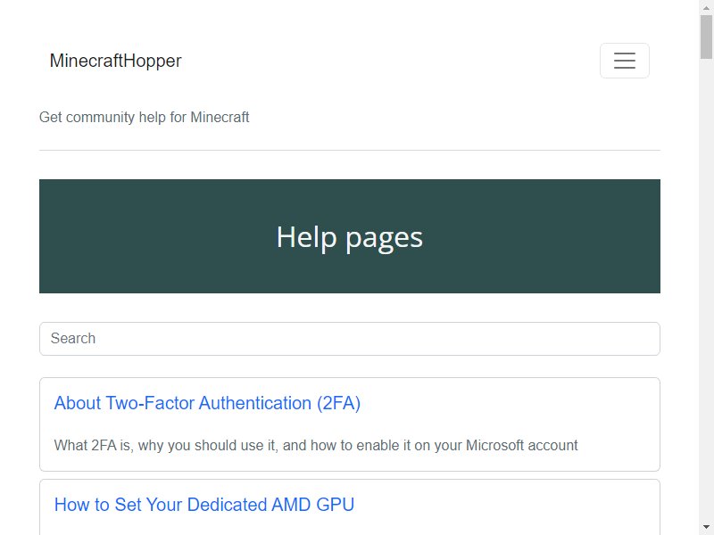Focus the Search input field
The width and height of the screenshot is (714, 535).
tap(350, 339)
